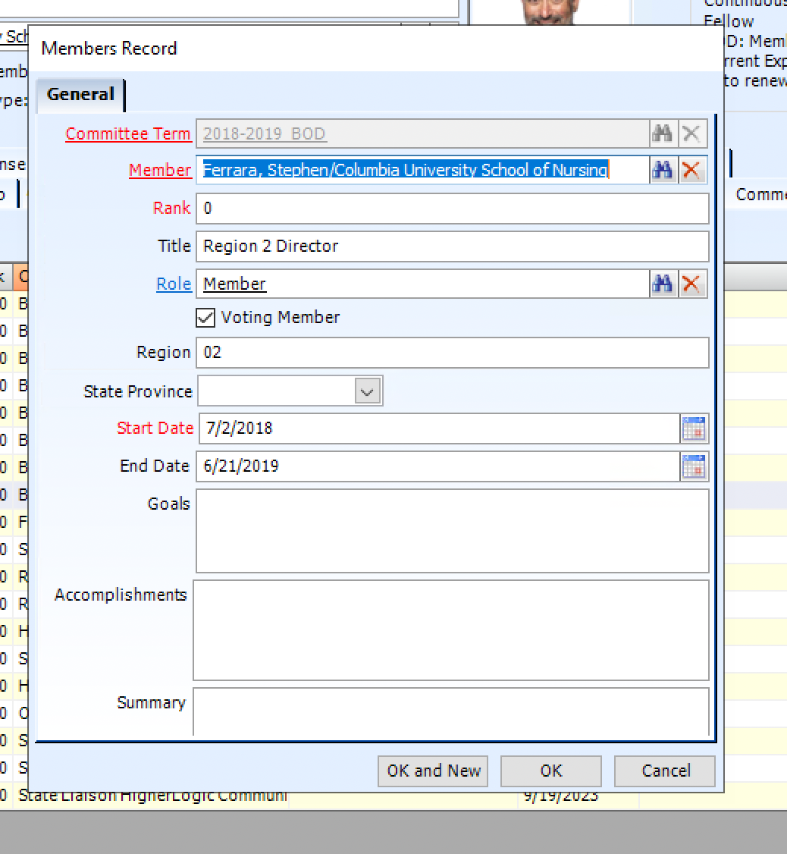Open the Start Date calendar picker
Screen dimensions: 787x854
pyautogui.click(x=694, y=429)
